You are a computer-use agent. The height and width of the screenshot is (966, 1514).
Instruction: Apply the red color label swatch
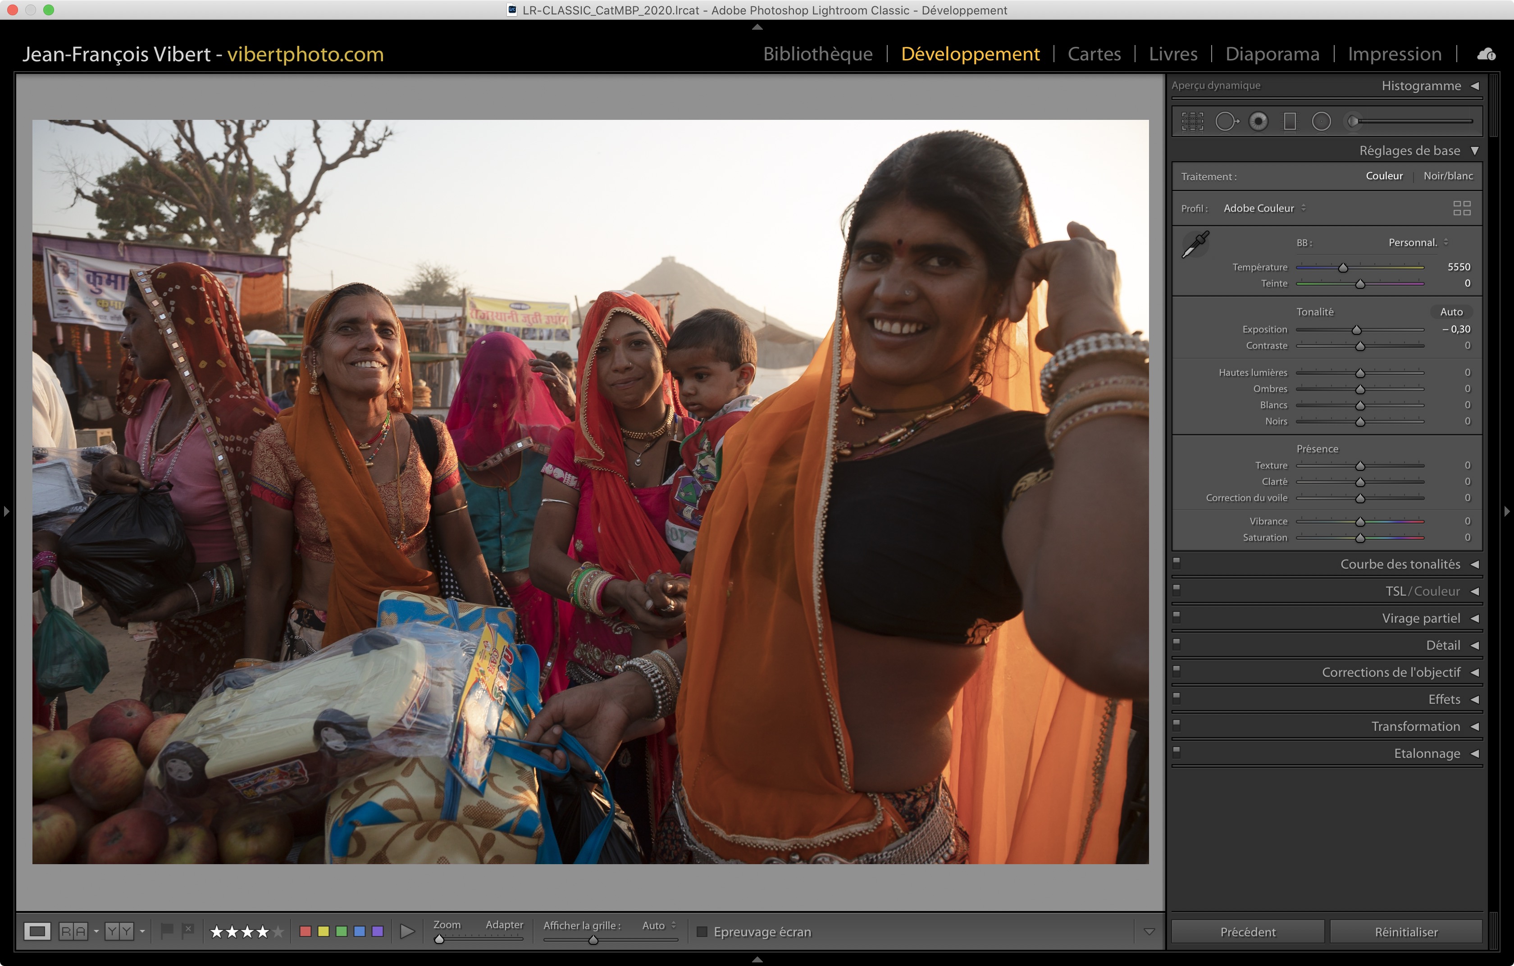pos(306,931)
